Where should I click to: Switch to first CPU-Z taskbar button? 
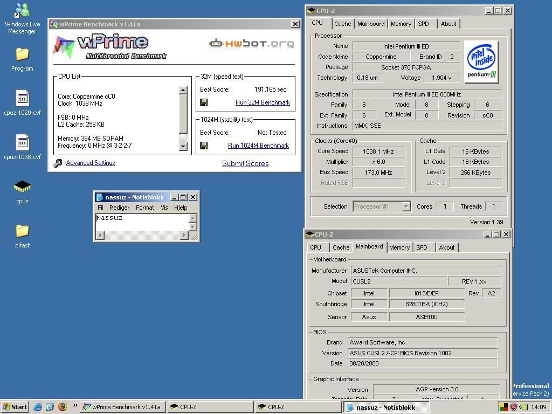pos(210,407)
